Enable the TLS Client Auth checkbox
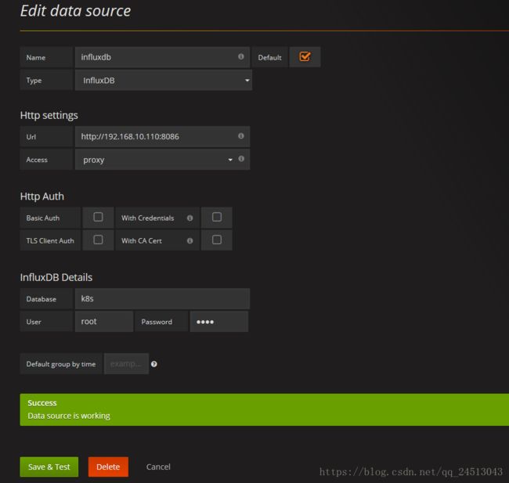This screenshot has width=509, height=483. click(x=98, y=240)
